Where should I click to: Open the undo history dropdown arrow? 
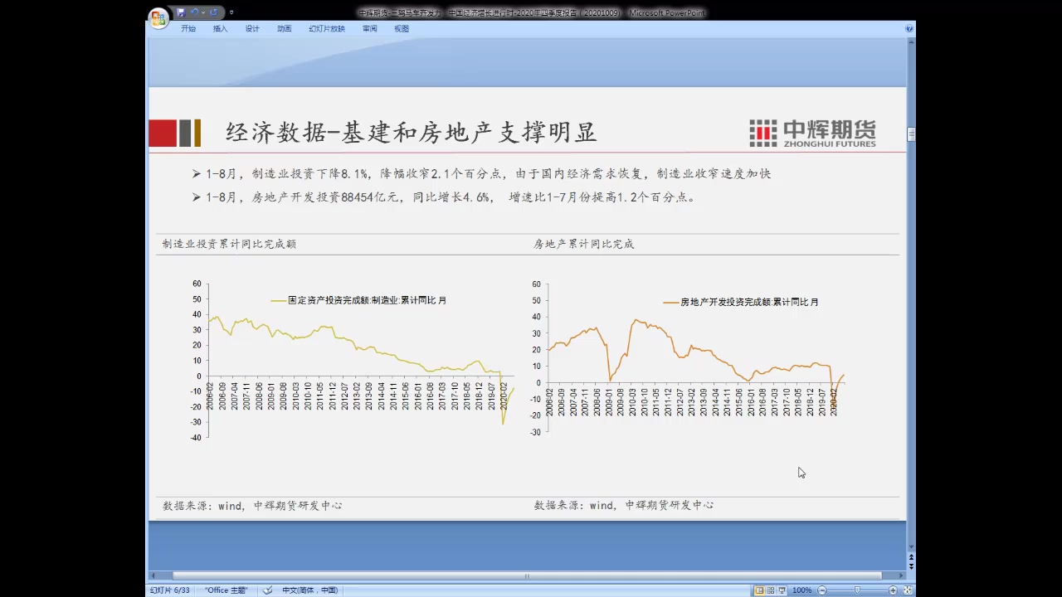203,12
